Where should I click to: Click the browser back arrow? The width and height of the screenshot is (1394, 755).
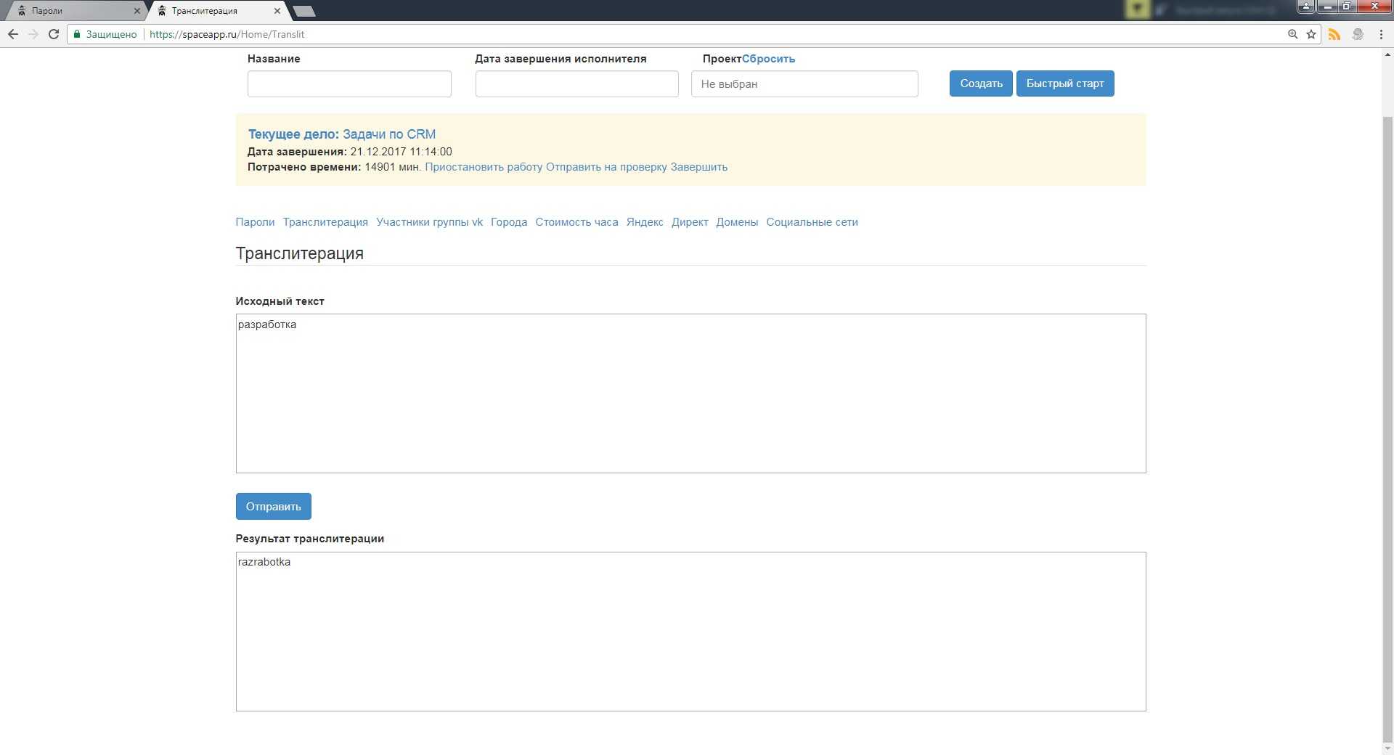click(13, 34)
